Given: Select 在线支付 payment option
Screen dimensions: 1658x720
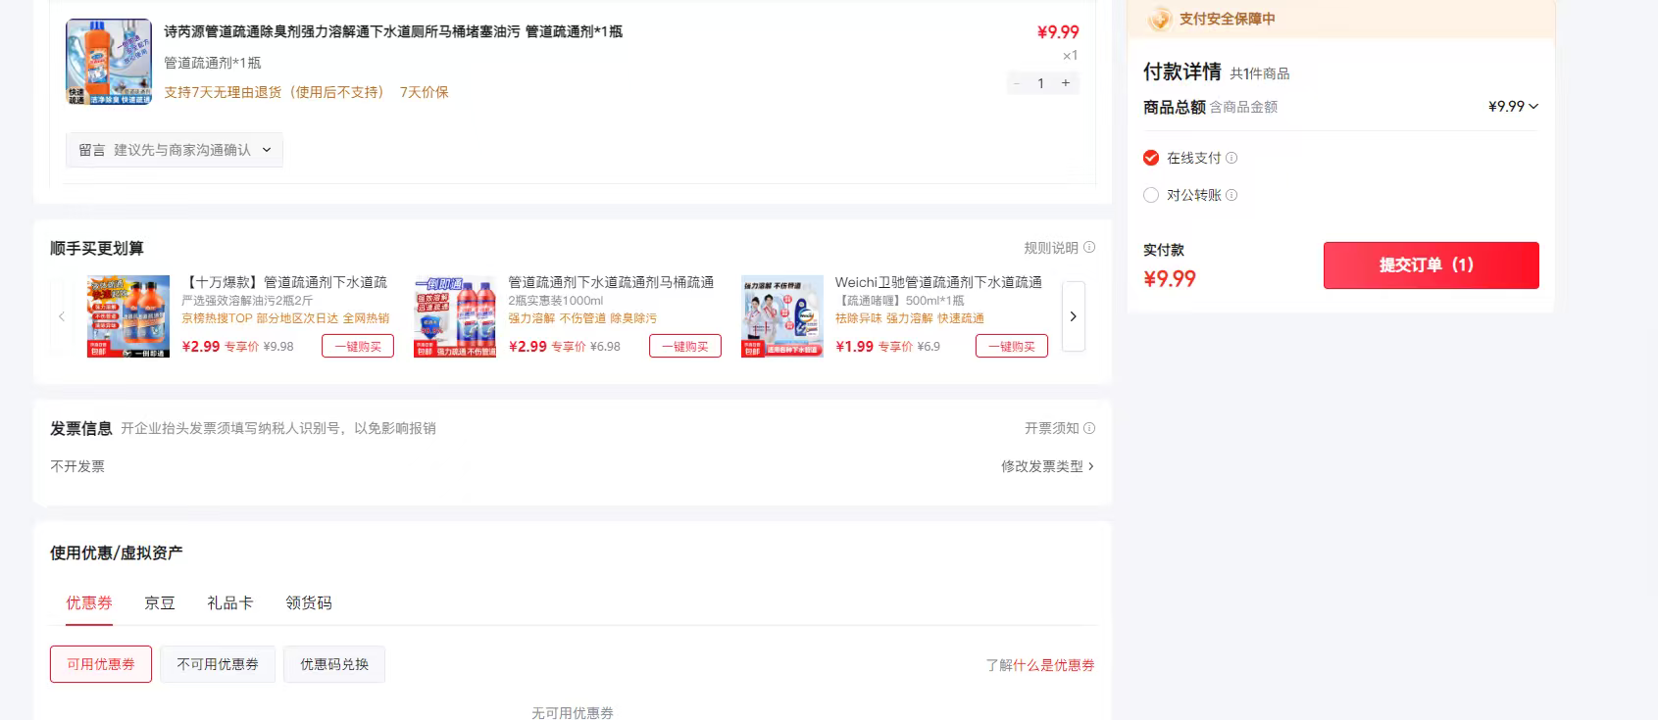Looking at the screenshot, I should pyautogui.click(x=1151, y=158).
